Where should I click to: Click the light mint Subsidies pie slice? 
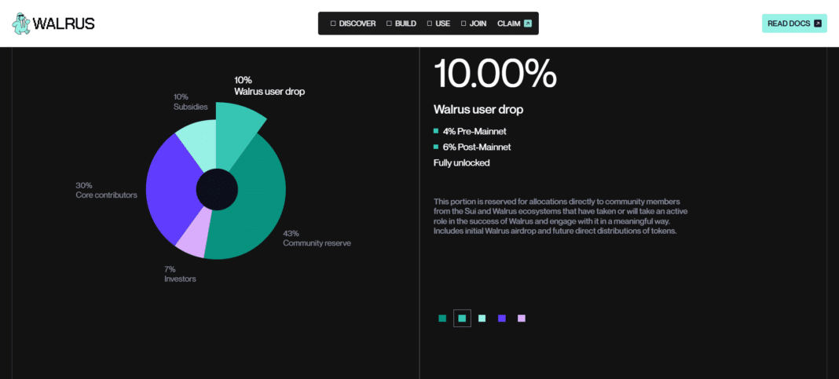[x=198, y=144]
